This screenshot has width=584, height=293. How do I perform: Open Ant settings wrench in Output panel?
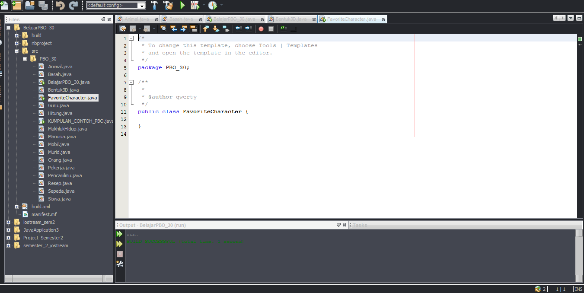[120, 264]
